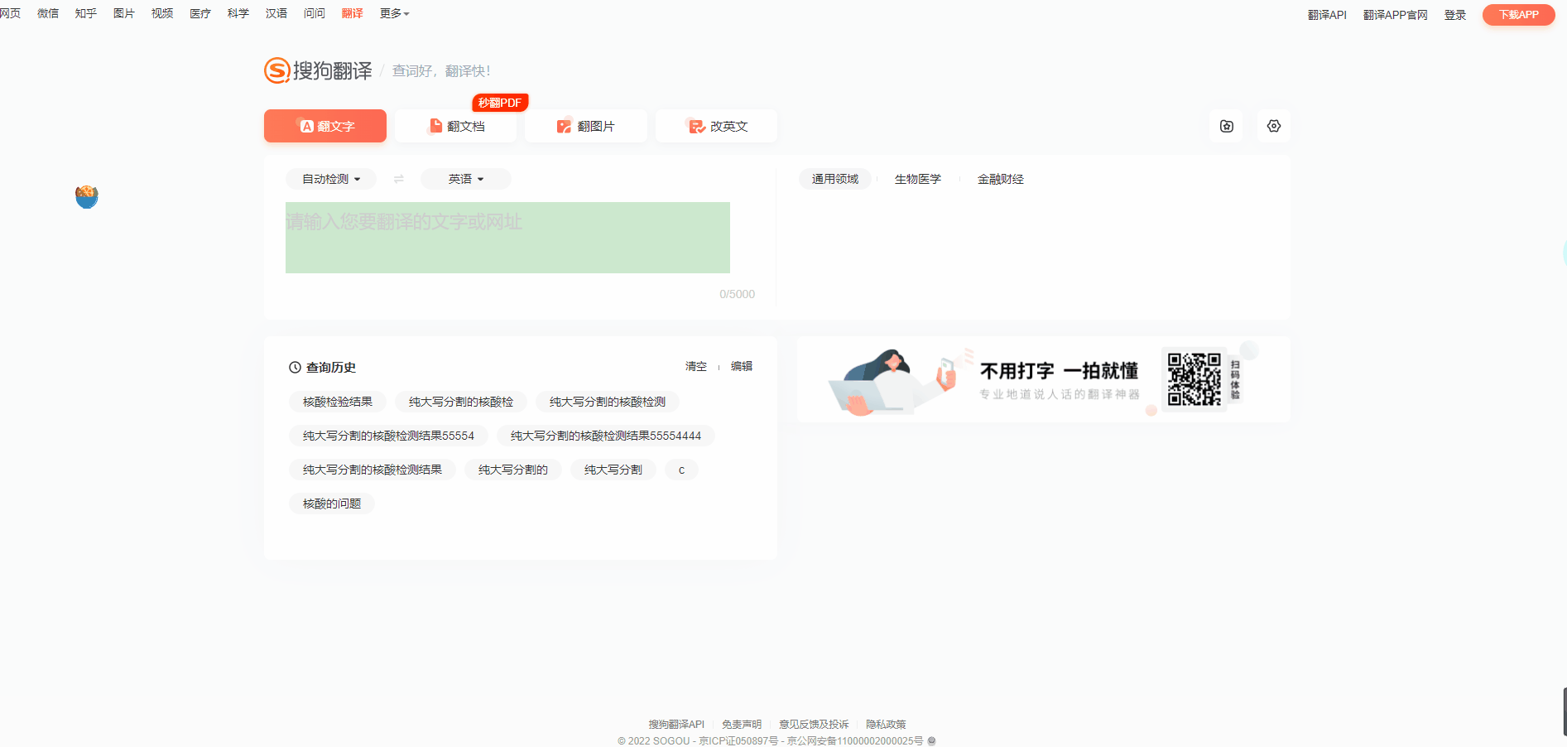Viewport: 1567px width, 747px height.
Task: Click the 不用打字 一拍就懂 promo banner
Action: tap(1043, 379)
